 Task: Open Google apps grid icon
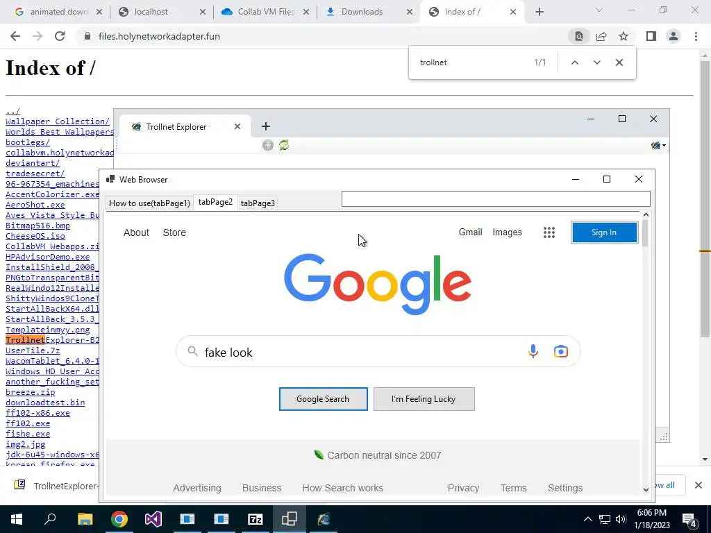point(549,232)
